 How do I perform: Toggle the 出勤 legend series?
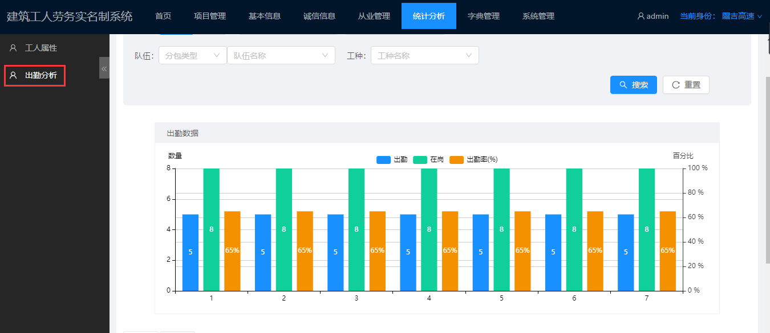point(392,160)
